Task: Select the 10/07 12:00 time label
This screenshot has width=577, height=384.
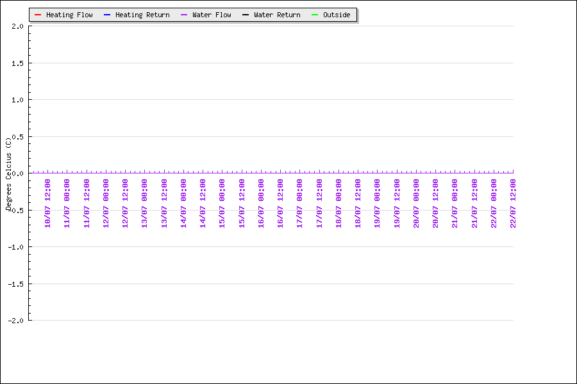Action: (x=48, y=203)
